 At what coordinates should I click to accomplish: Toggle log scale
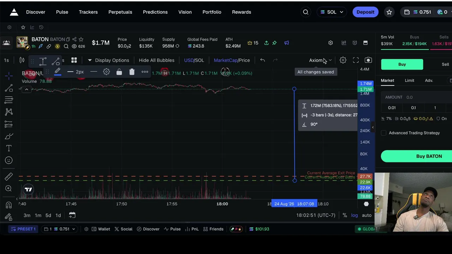[355, 215]
